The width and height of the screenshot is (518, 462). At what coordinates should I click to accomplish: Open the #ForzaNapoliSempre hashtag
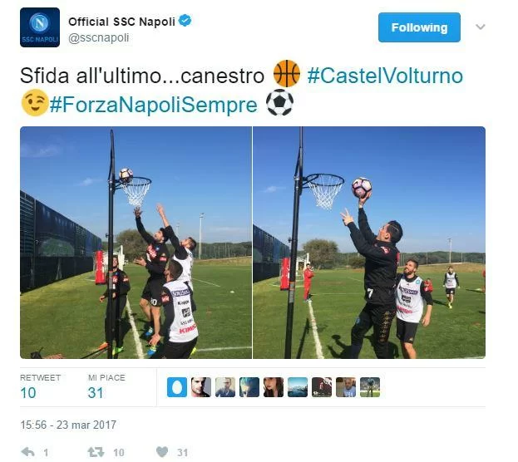point(153,105)
